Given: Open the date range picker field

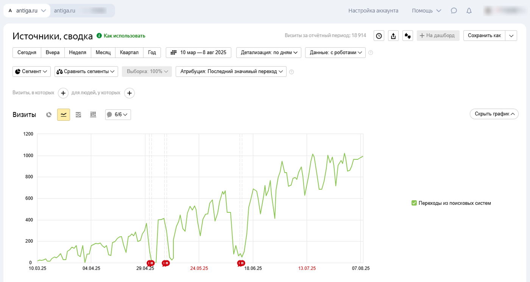Looking at the screenshot, I should [198, 53].
